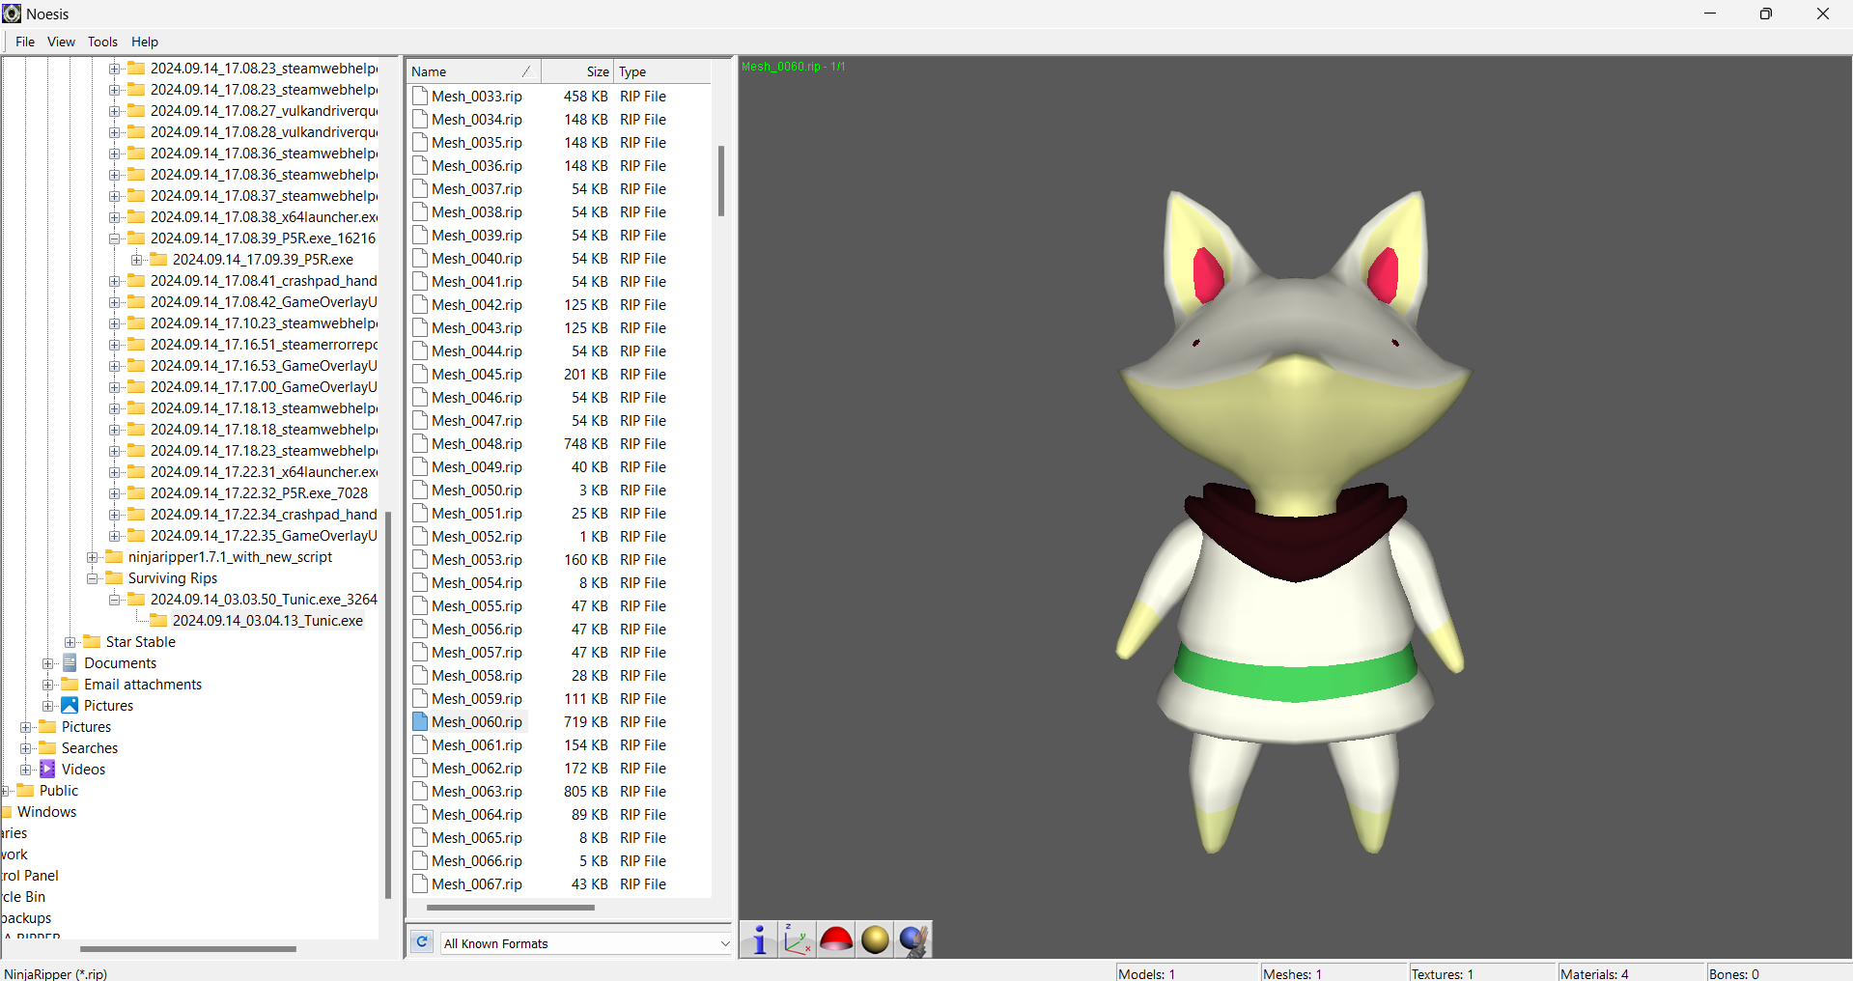Click the Noesis app icon in title bar
The width and height of the screenshot is (1853, 981).
pos(12,14)
